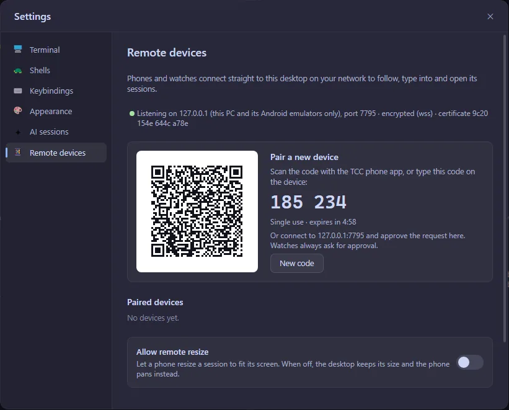Click the Remote devices grid icon
Image resolution: width=509 pixels, height=410 pixels.
(18, 152)
